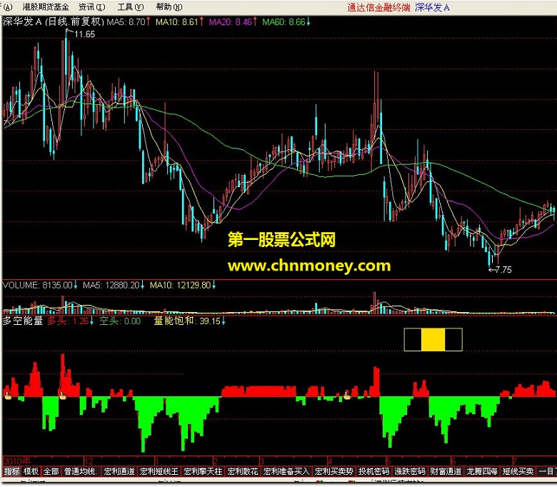Select the 宏利准备买入 indicator tab
This screenshot has width=557, height=487.
coord(286,471)
